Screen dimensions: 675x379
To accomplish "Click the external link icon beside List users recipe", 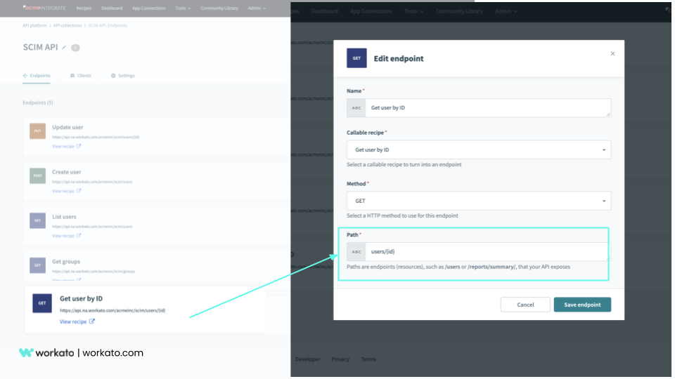I will 78,236.
